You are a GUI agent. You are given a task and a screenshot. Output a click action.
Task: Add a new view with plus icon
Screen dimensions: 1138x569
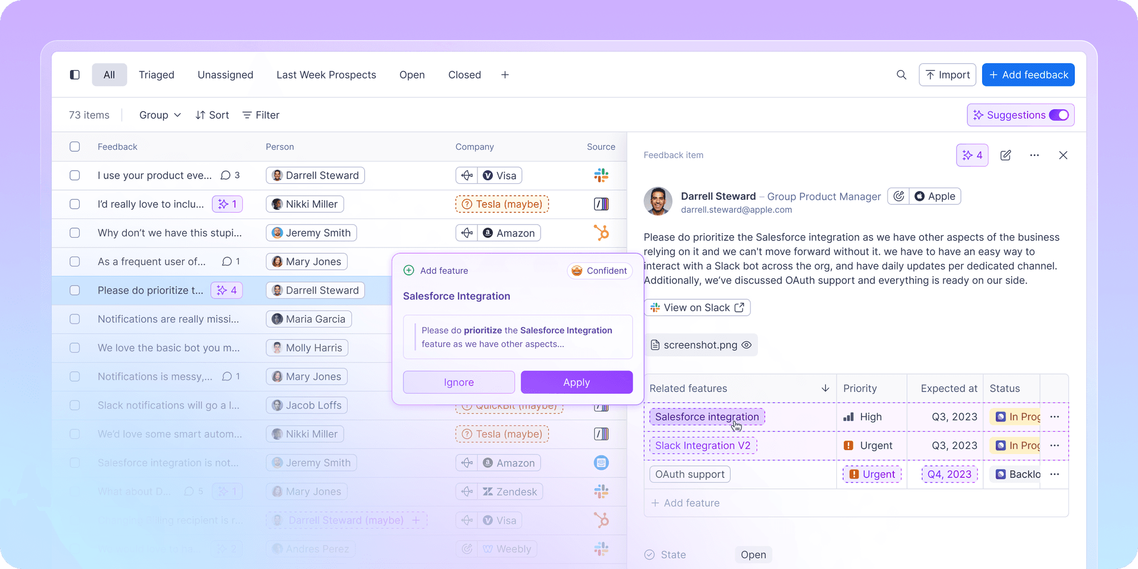tap(505, 75)
